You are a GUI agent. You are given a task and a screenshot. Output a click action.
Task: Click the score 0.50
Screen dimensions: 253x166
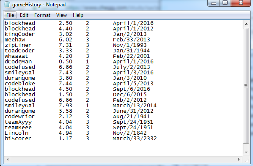coord(65,62)
